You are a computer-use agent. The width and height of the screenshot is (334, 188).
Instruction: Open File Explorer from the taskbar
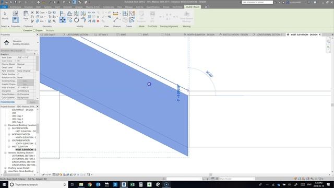[81, 184]
